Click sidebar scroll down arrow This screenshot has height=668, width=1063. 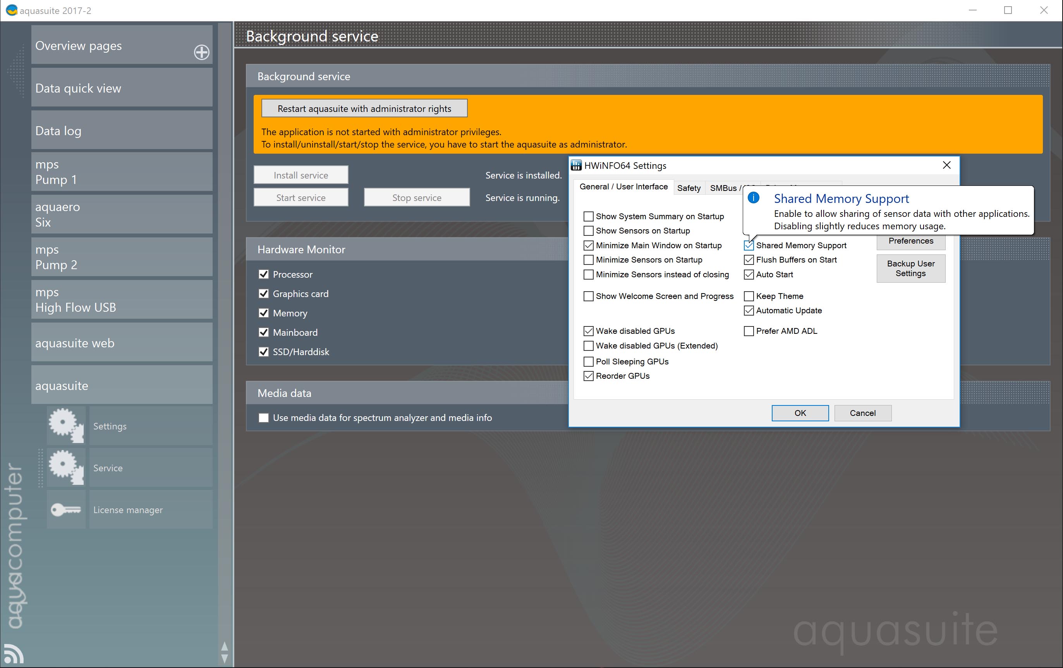point(224,658)
